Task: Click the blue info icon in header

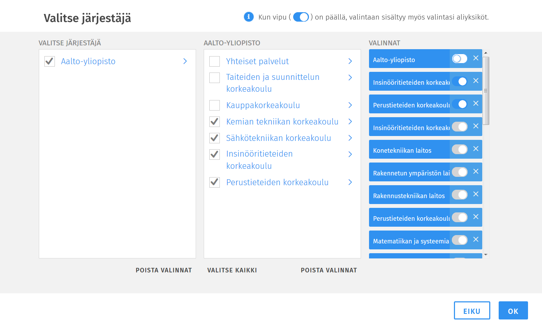Action: point(248,17)
